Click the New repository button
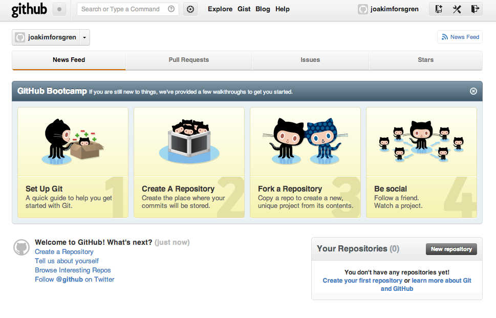Image resolution: width=496 pixels, height=318 pixels. (451, 249)
